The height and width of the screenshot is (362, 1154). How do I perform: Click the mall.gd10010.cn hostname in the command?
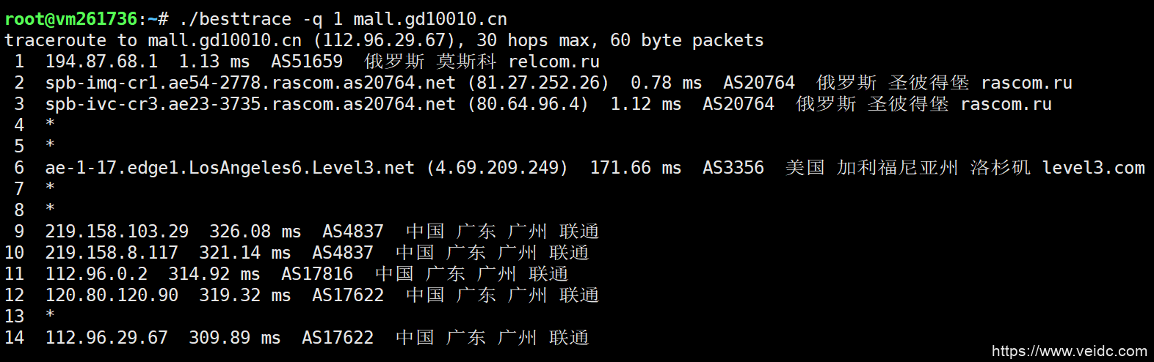(429, 19)
